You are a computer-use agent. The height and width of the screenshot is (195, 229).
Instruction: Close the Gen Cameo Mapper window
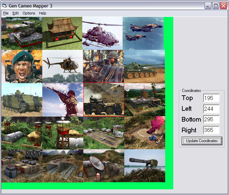[x=223, y=6]
